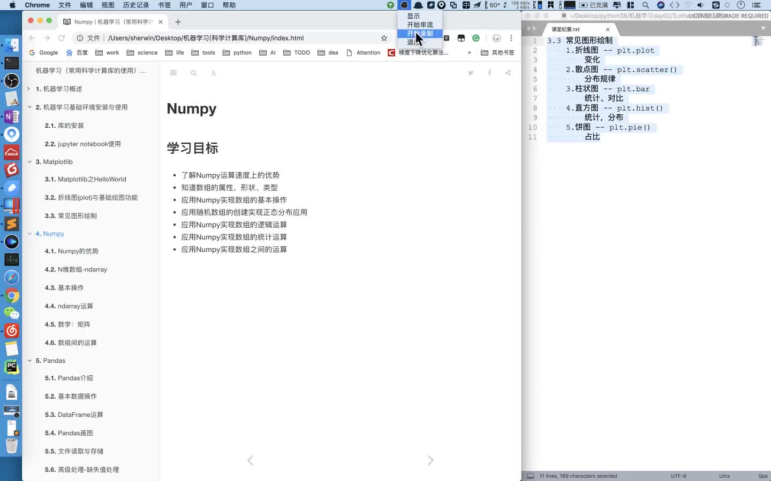
Task: Click the Chrome address bar URL
Action: [206, 38]
